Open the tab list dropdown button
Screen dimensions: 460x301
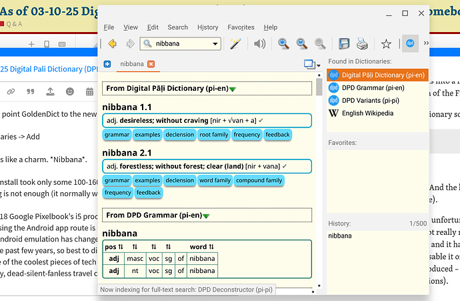point(312,64)
